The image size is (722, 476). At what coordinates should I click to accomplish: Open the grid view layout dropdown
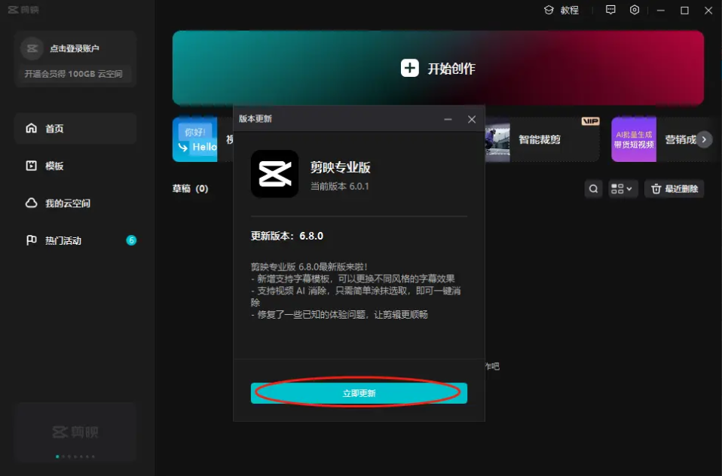[623, 189]
